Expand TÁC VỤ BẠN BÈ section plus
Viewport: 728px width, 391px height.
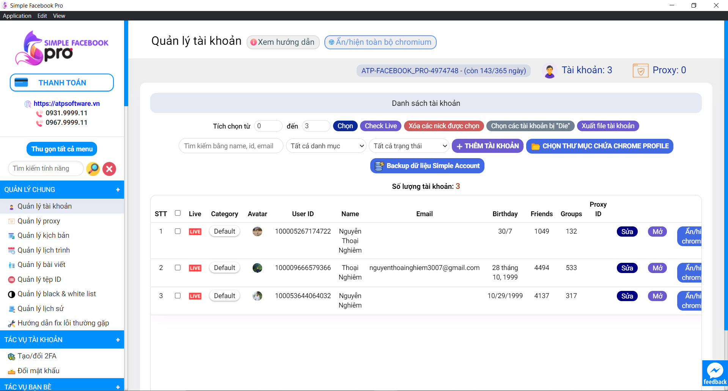click(x=118, y=387)
